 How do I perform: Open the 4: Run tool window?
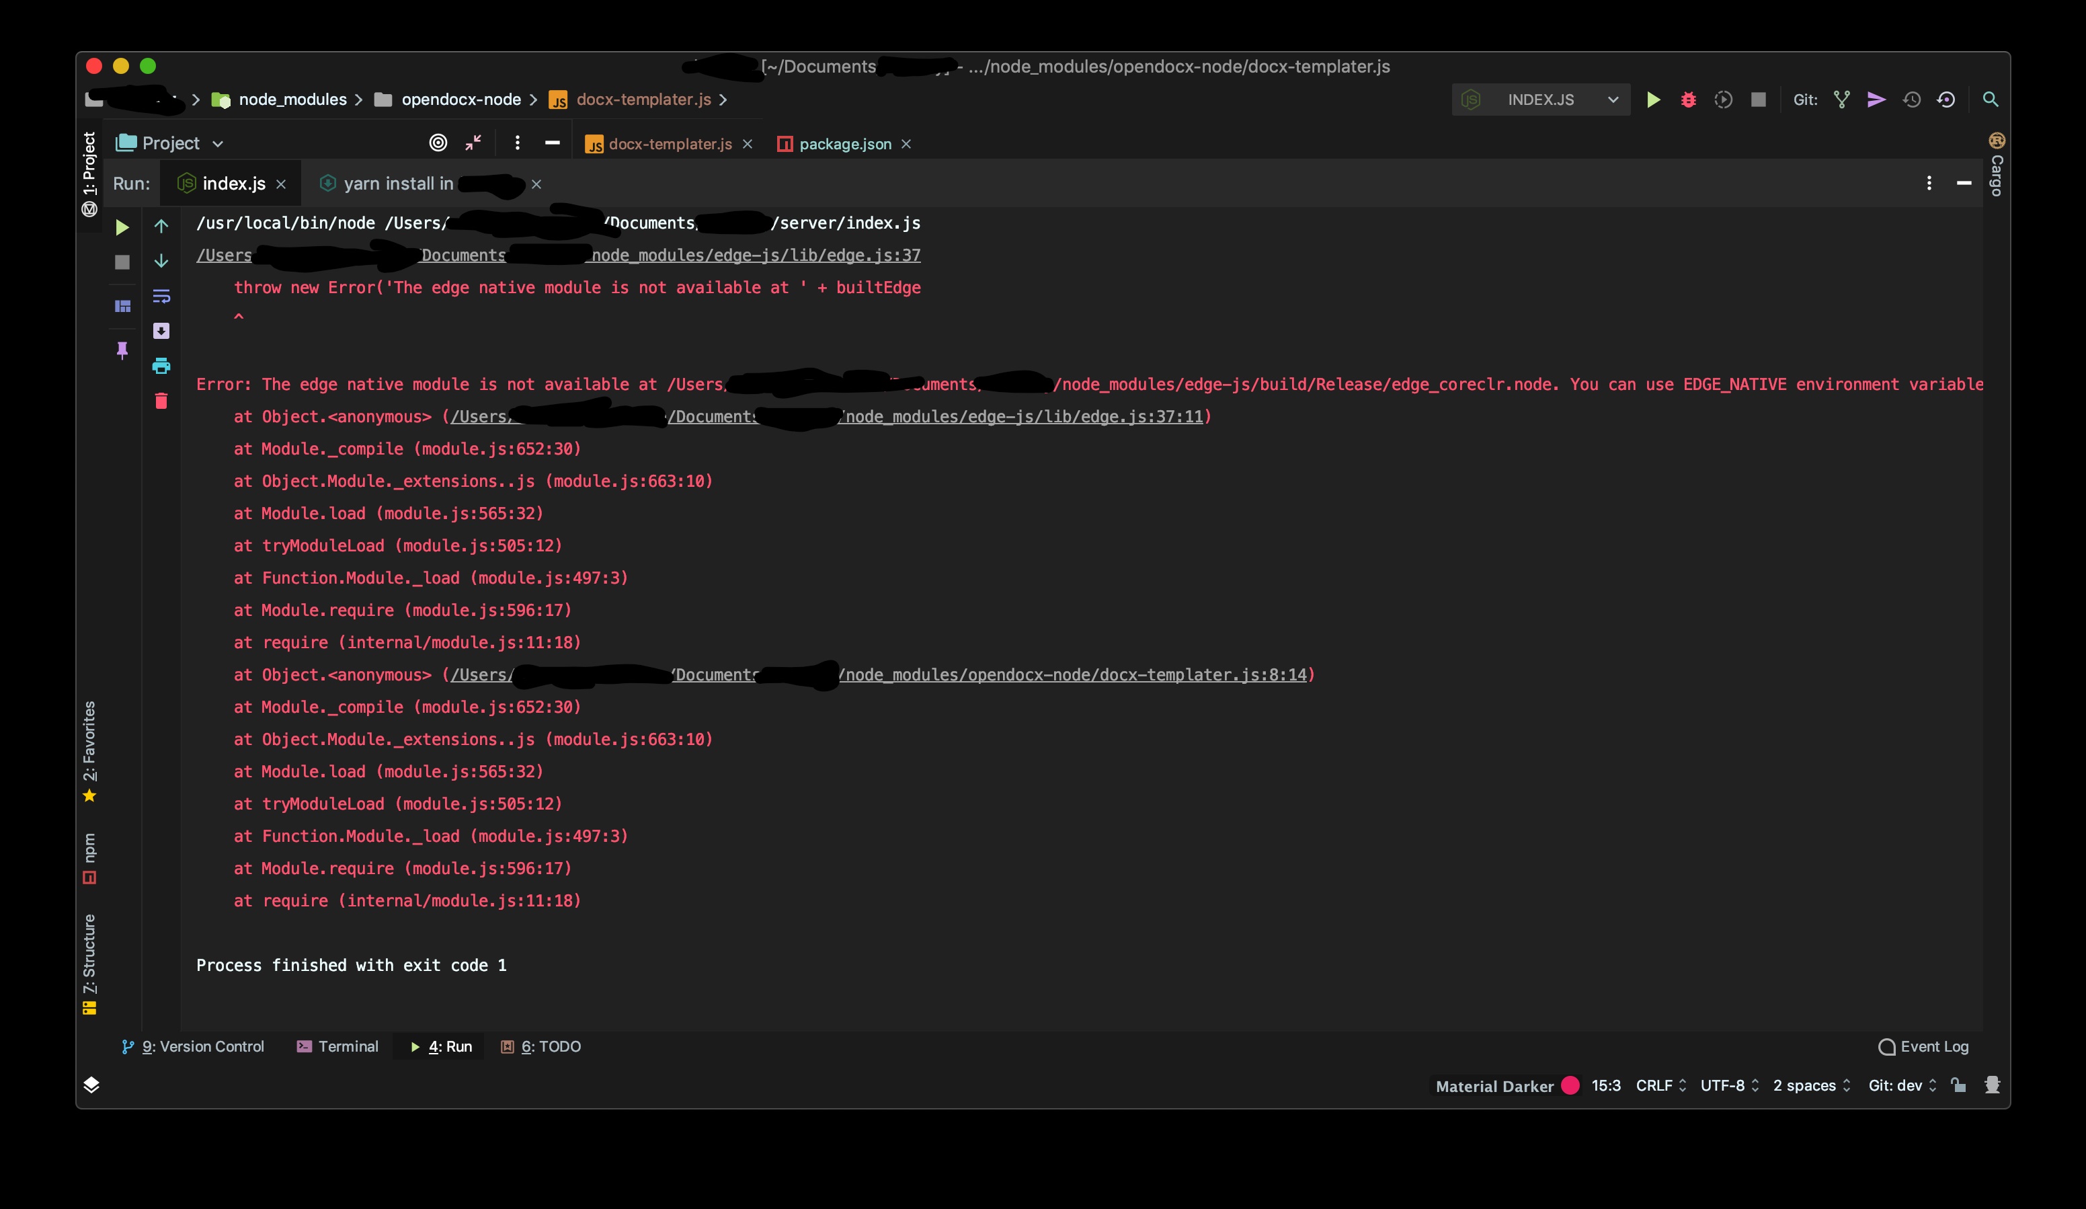click(441, 1047)
